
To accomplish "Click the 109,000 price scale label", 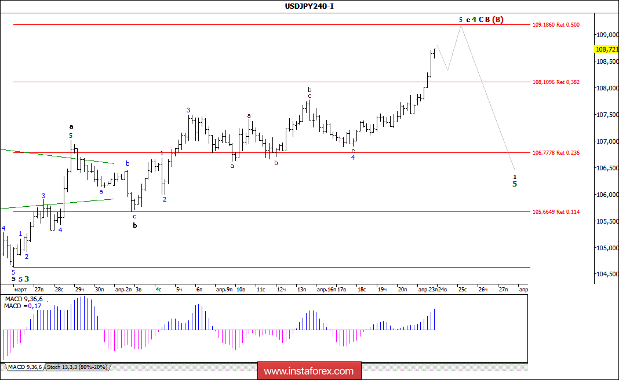I will coord(607,35).
